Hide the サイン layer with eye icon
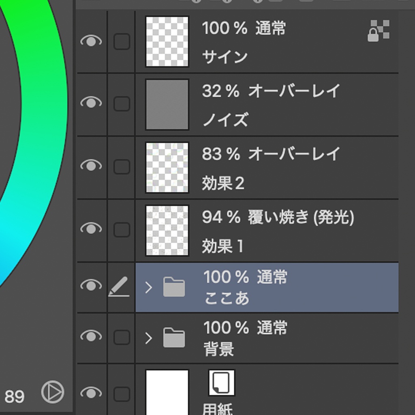 click(91, 41)
